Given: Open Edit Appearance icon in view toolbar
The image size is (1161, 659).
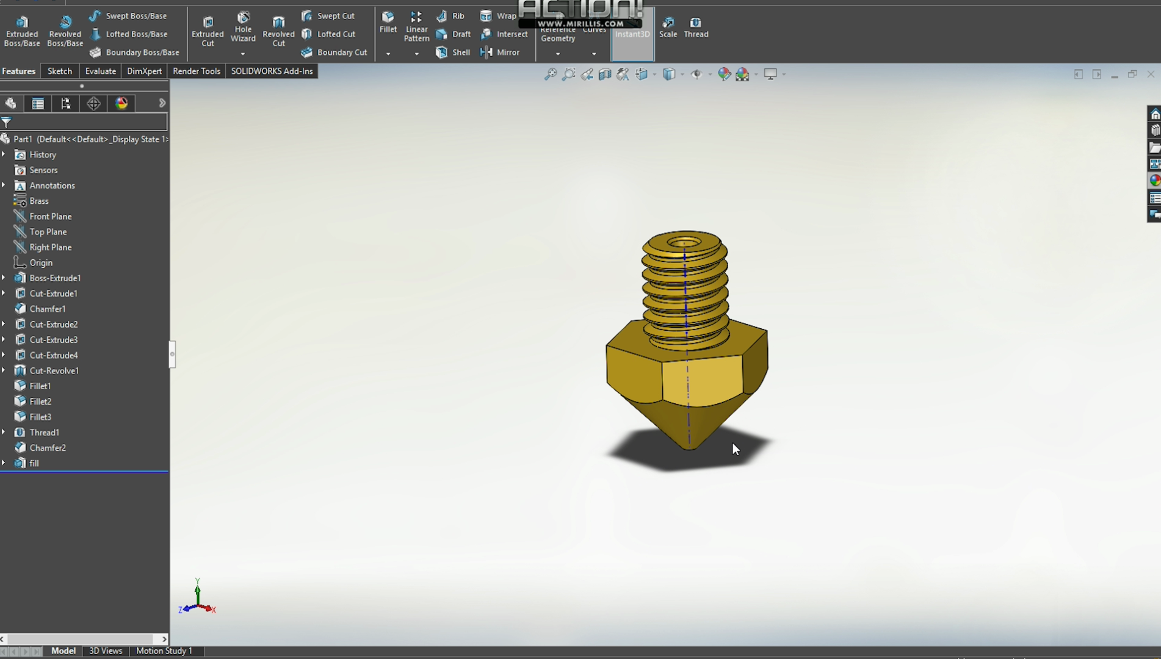Looking at the screenshot, I should pos(724,74).
